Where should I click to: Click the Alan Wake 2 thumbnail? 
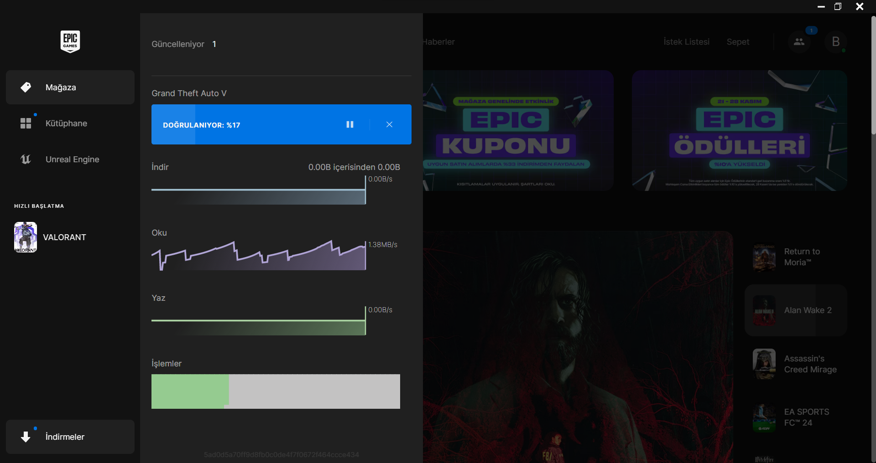(764, 310)
